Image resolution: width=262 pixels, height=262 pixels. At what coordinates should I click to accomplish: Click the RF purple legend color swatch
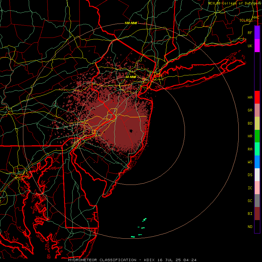point(257,33)
